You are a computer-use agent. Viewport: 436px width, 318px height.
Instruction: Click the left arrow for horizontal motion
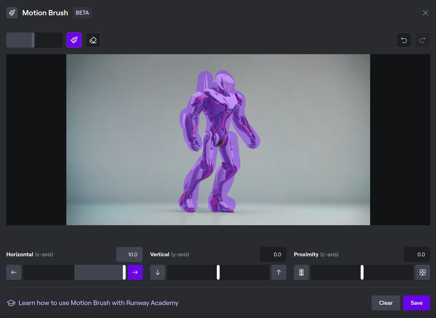(x=14, y=272)
